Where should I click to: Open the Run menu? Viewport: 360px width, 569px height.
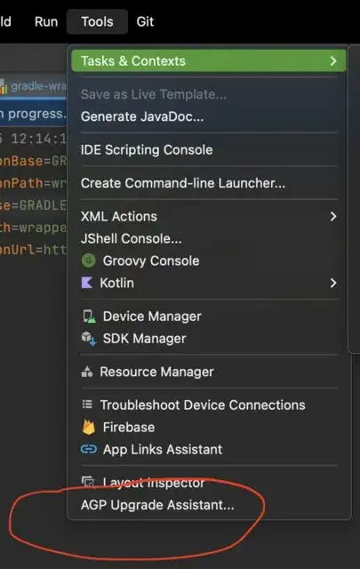pos(46,21)
